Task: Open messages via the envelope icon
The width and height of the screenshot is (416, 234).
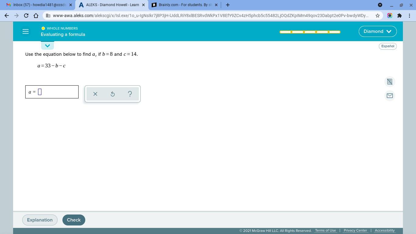Action: pos(390,95)
